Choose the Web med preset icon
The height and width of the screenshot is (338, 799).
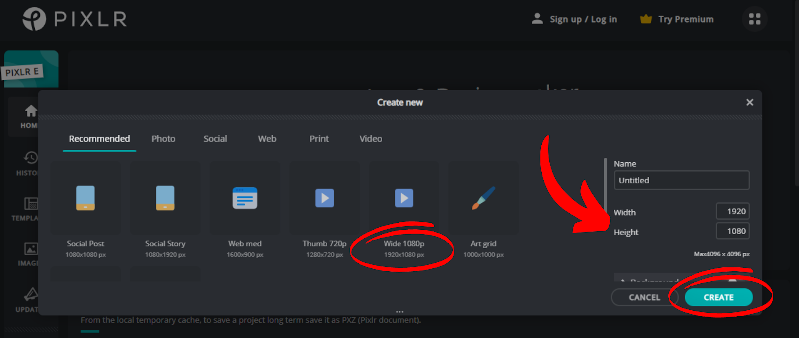pyautogui.click(x=245, y=198)
